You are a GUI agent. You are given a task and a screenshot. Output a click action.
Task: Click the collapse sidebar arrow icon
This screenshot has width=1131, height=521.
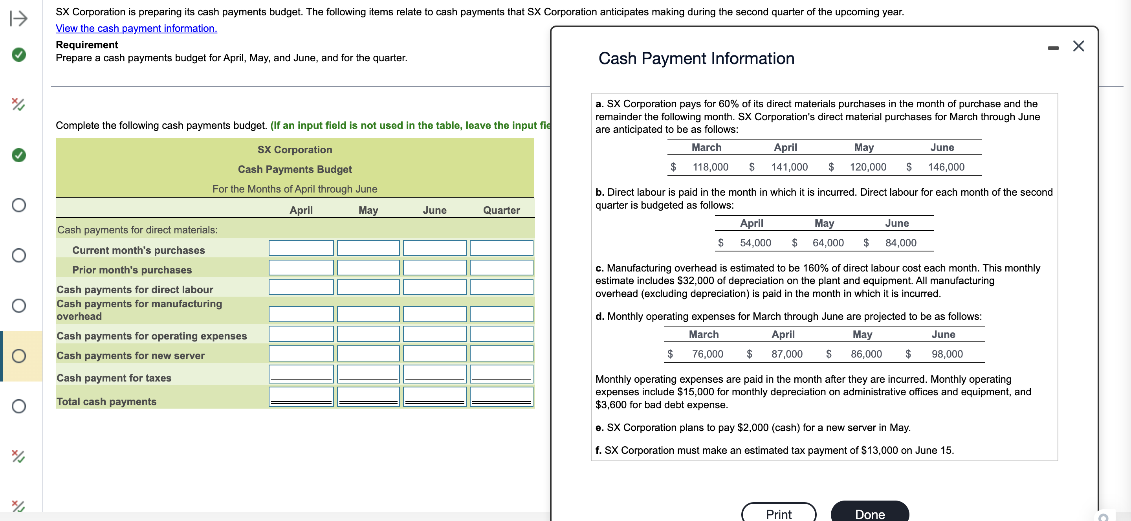tap(18, 18)
